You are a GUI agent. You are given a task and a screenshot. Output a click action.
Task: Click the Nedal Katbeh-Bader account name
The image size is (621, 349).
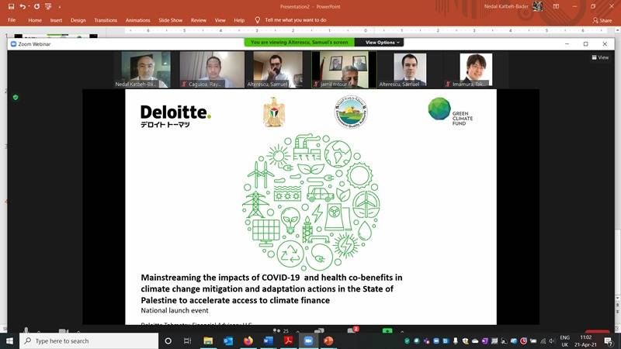506,6
